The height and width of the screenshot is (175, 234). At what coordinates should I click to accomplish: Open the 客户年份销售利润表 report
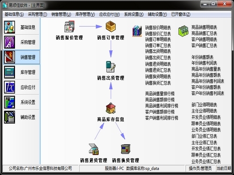(x=208, y=93)
